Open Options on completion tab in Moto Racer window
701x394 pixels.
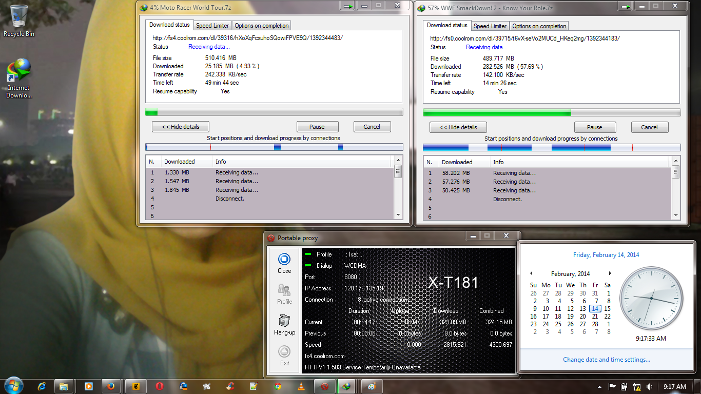(262, 26)
